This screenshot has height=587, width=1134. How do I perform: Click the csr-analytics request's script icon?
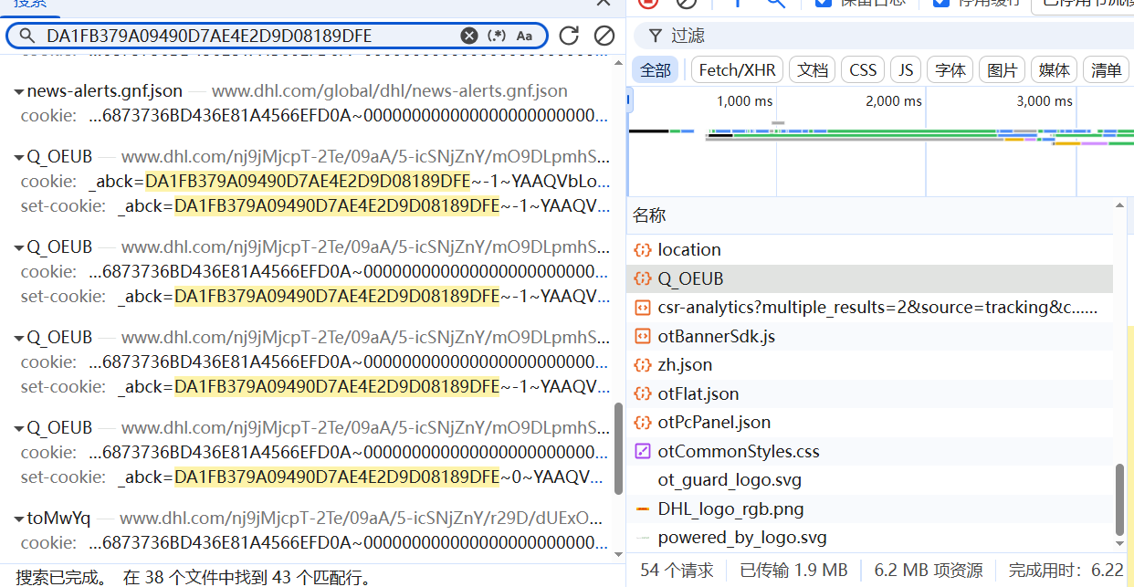tap(643, 308)
